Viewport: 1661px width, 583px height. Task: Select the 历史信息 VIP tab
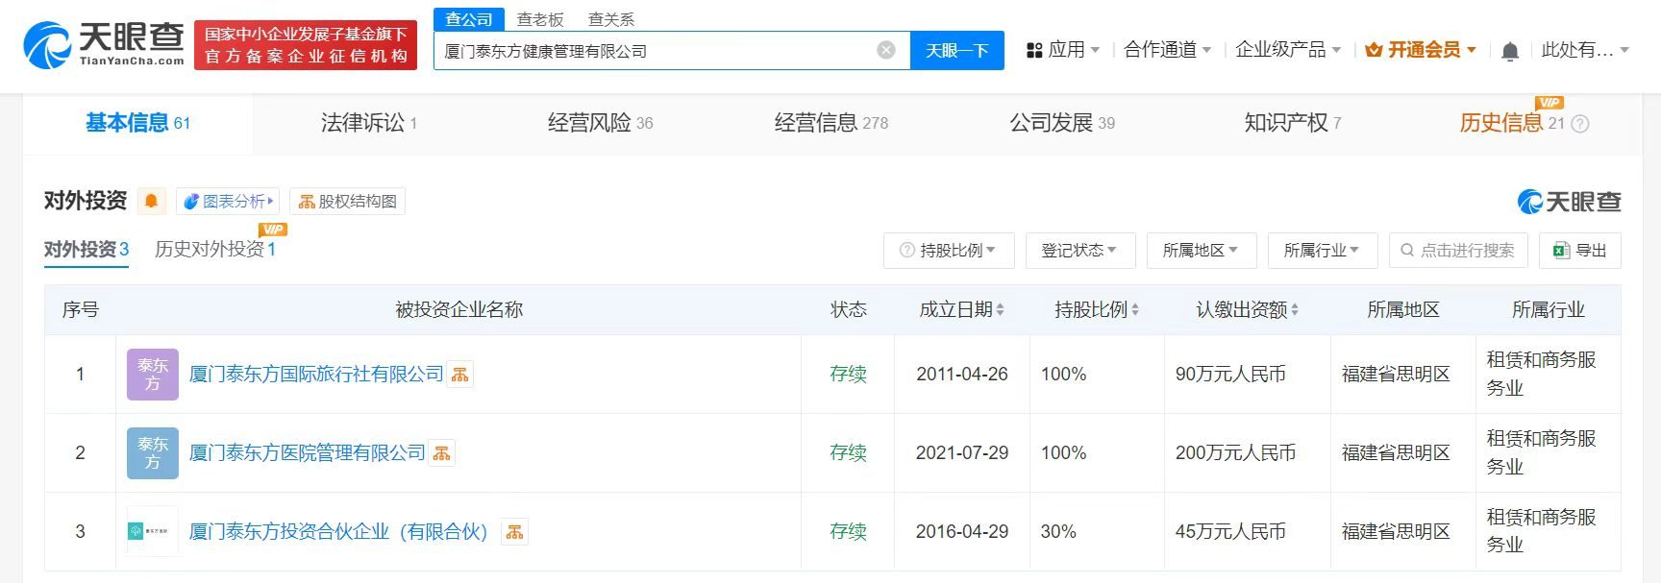pos(1512,123)
